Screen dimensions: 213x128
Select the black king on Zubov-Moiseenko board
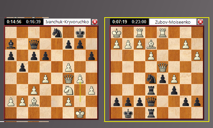coord(128,113)
